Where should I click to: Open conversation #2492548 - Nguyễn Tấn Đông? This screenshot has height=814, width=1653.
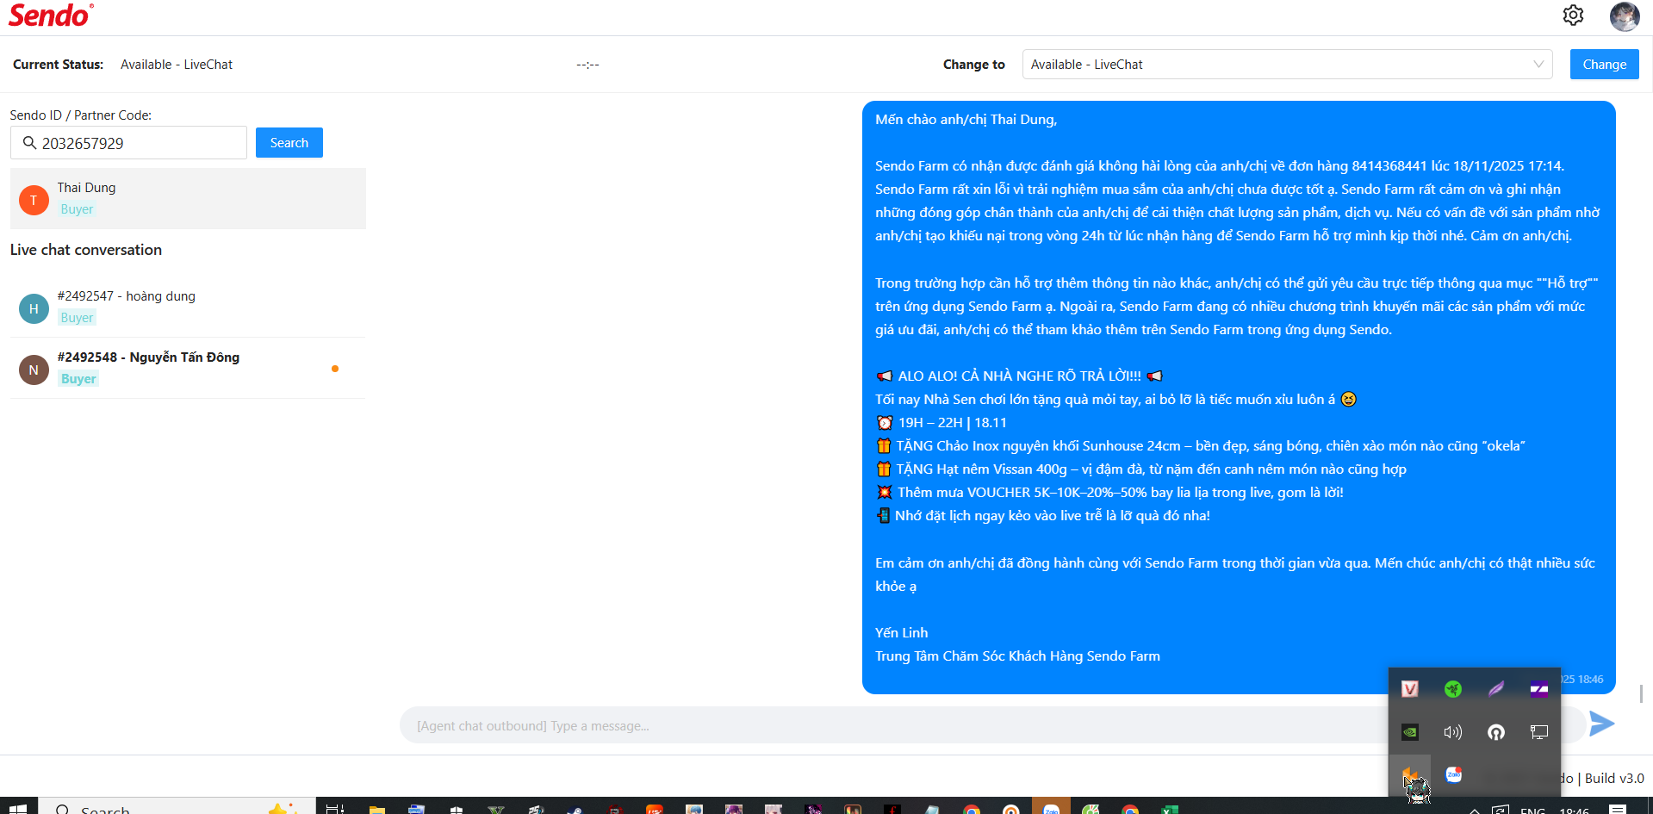pos(188,368)
